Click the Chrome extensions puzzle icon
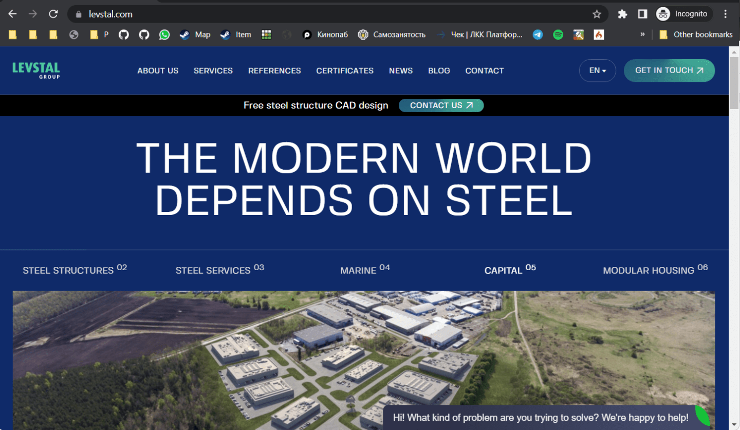 point(622,14)
